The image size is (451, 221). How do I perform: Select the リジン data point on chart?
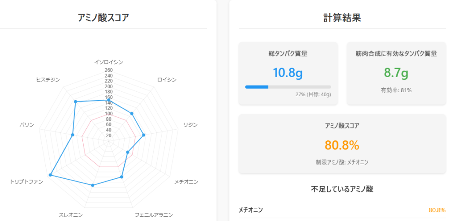[x=144, y=135]
